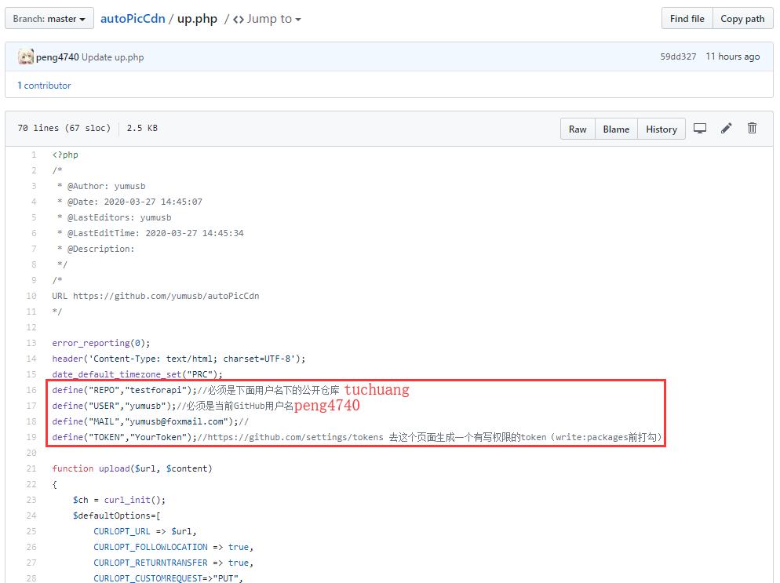Click the trash delete file icon
Viewport: 780px width, 583px height.
(752, 128)
